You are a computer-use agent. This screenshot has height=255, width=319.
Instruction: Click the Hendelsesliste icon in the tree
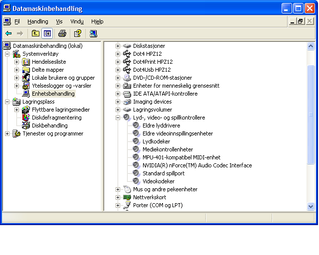tap(26, 62)
